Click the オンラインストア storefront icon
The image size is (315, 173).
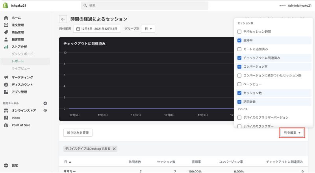[x=6, y=110]
